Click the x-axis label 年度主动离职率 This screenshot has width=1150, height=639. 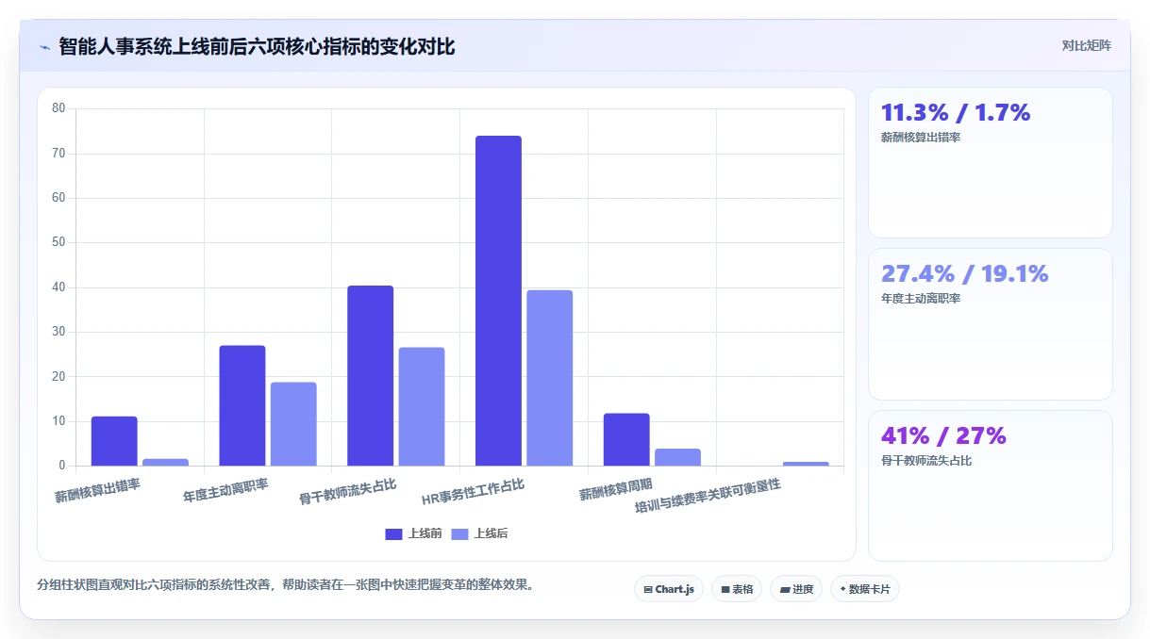(x=225, y=490)
